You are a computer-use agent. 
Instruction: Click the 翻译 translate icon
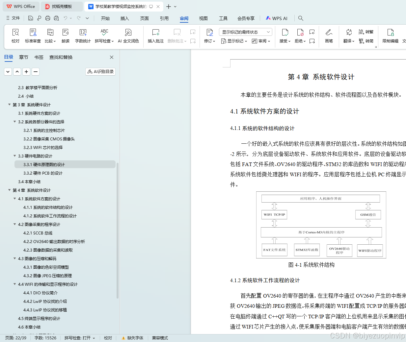(x=349, y=32)
